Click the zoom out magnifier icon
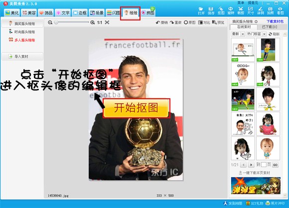The image size is (289, 208). click(50, 22)
